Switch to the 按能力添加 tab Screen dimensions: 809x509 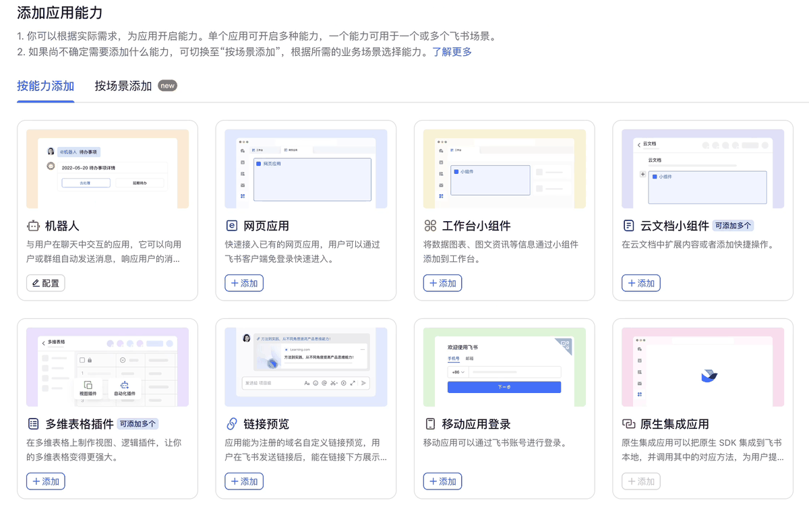(x=46, y=86)
